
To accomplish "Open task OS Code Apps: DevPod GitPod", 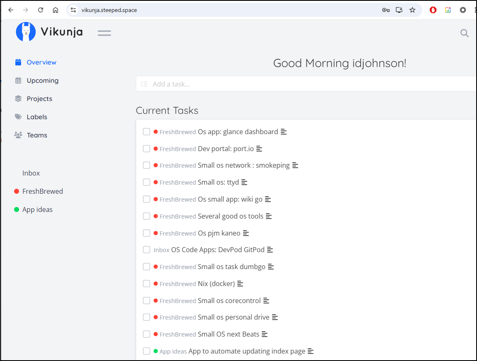I will pyautogui.click(x=218, y=250).
